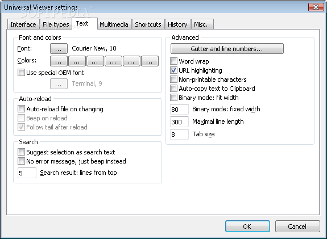Open the second Colors '...' button

77,61
